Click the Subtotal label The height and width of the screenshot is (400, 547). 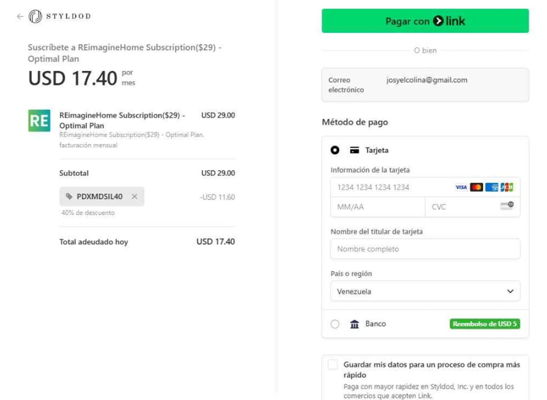[74, 173]
